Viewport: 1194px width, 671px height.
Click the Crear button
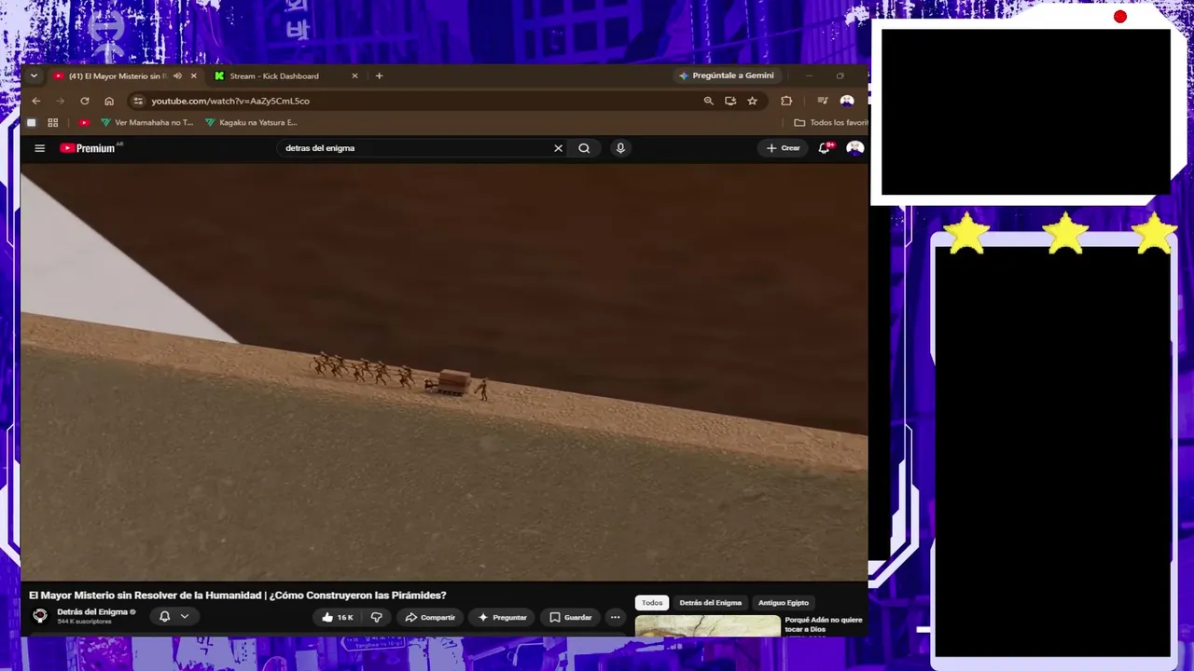click(784, 148)
